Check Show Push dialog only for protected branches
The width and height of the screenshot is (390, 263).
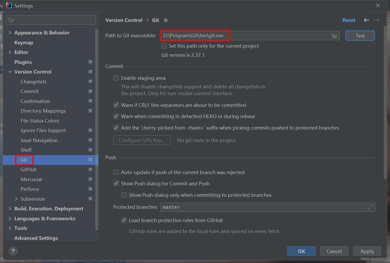(x=124, y=195)
